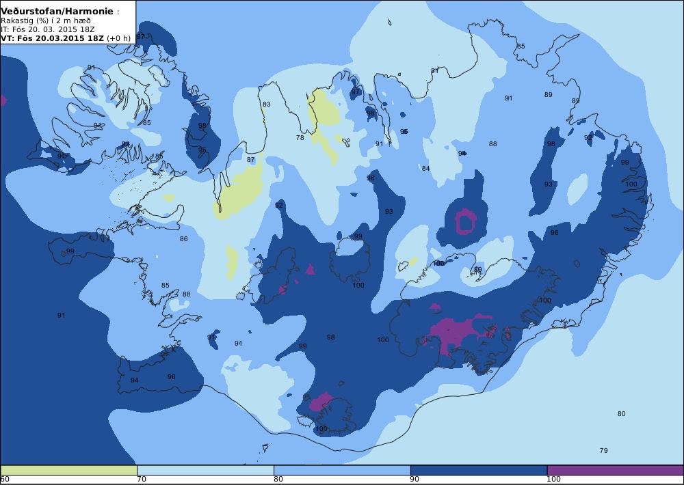This screenshot has width=684, height=485.
Task: Click the yellow-green 60–70 legend color band
Action: (x=69, y=470)
